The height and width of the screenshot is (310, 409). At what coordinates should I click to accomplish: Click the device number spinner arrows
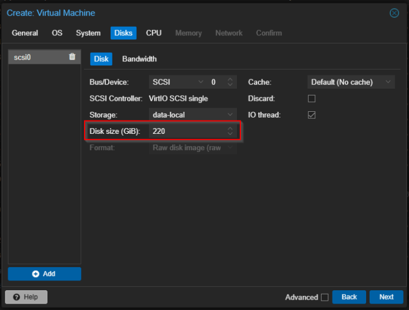(x=230, y=82)
